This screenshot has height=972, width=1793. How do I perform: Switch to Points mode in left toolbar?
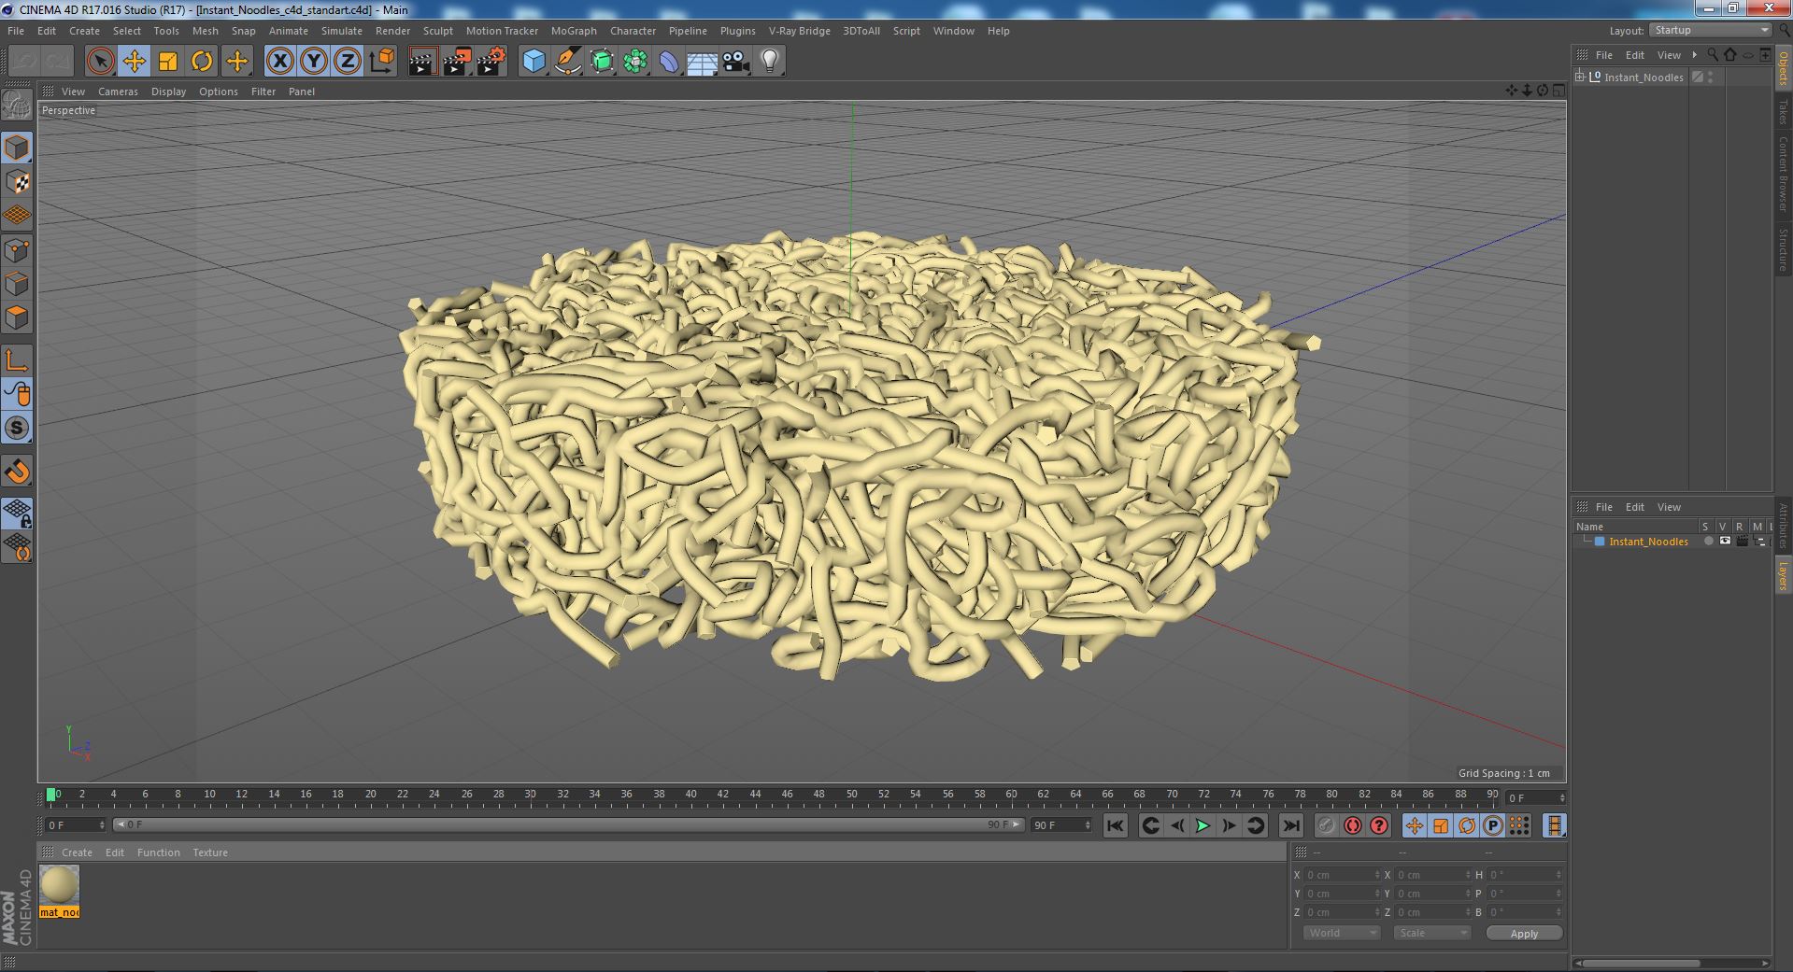tap(17, 250)
